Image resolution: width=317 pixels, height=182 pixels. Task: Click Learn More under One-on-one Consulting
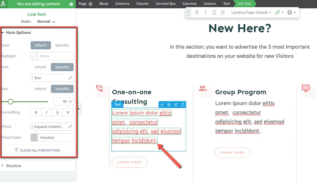pyautogui.click(x=129, y=162)
